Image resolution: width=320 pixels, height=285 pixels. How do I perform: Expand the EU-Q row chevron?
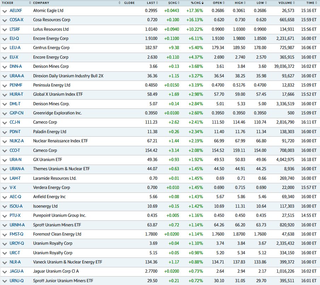pos(5,39)
